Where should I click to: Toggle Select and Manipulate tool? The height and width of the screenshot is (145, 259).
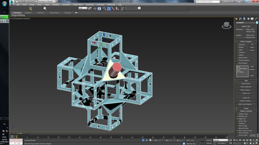pos(95,8)
